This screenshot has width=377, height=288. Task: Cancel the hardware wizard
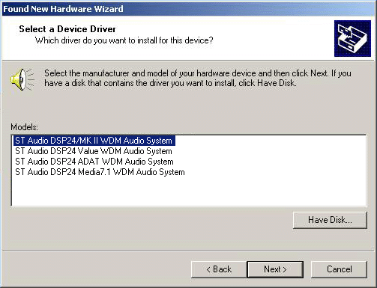pyautogui.click(x=339, y=269)
